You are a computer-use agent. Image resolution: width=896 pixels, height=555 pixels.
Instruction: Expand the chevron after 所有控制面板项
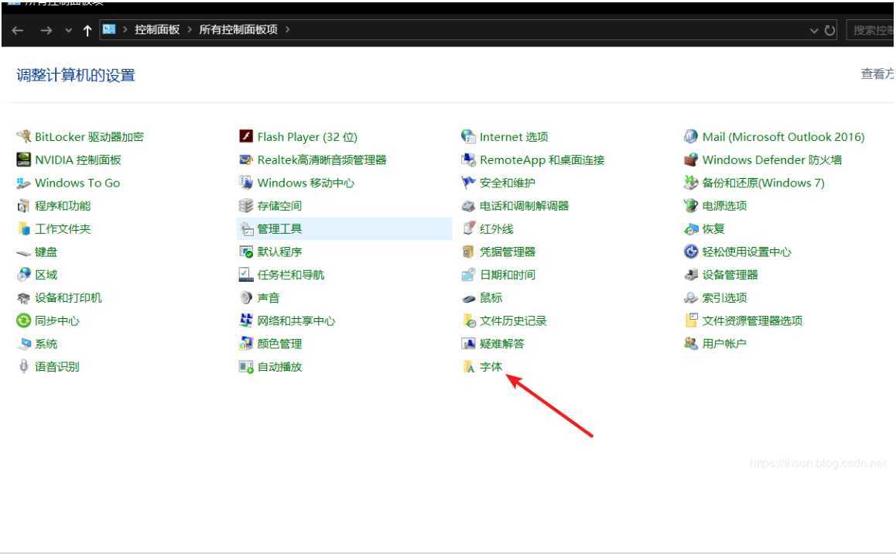[x=287, y=29]
